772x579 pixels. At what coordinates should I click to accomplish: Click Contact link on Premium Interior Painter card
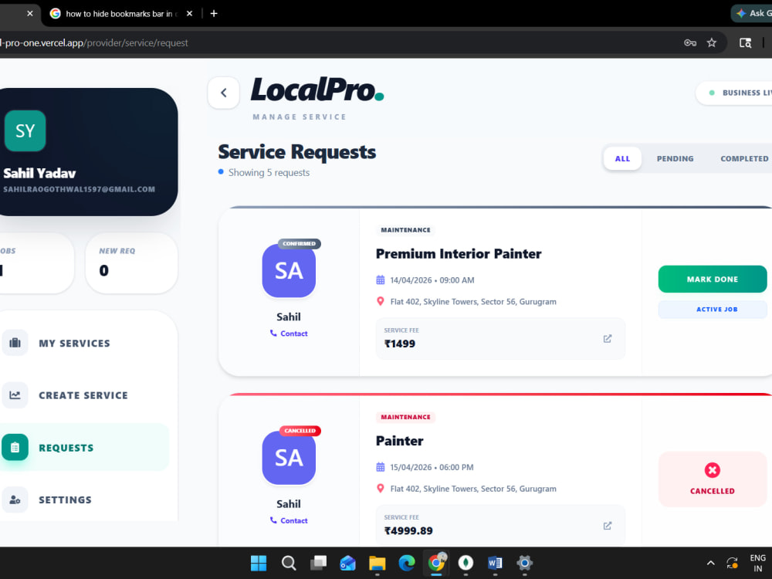point(289,334)
